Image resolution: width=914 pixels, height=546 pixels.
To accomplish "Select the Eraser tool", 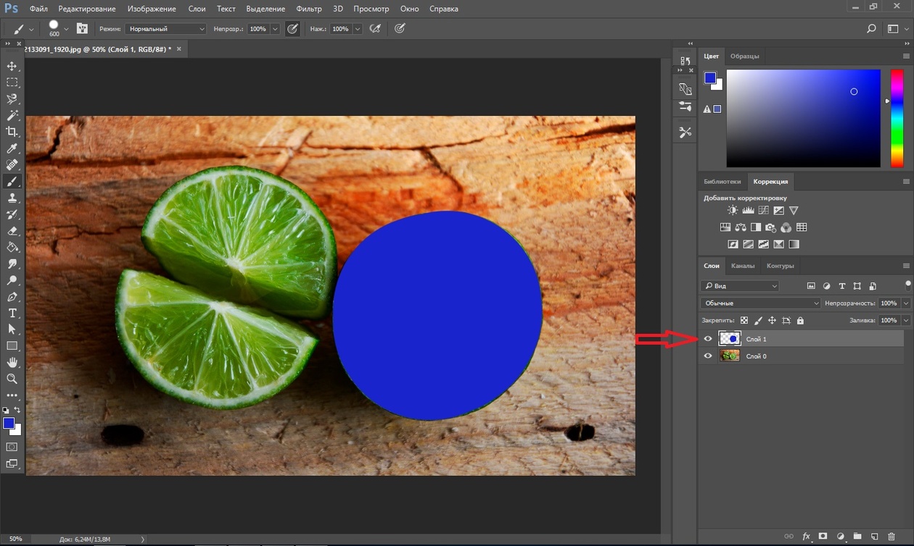I will (x=12, y=231).
